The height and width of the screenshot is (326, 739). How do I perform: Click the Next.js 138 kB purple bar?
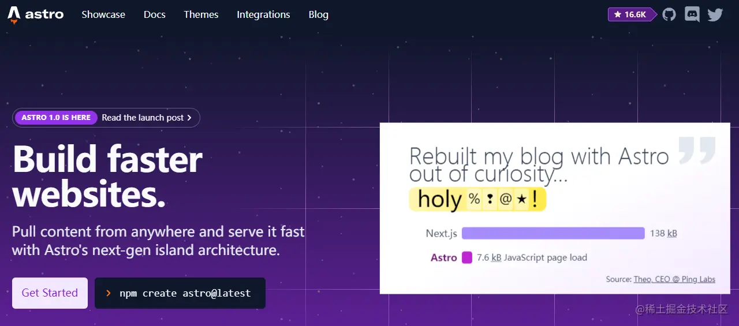pos(553,233)
